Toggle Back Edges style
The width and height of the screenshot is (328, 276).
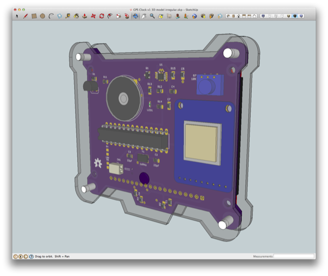(269, 16)
